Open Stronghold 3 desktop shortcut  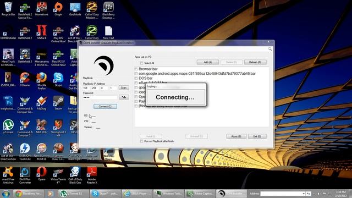coord(58,128)
